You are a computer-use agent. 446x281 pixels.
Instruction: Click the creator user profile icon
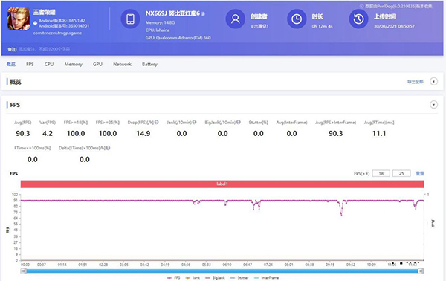pyautogui.click(x=235, y=19)
